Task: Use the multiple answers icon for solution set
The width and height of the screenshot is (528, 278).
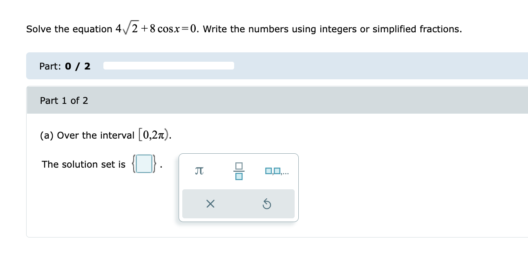Action: pyautogui.click(x=277, y=171)
